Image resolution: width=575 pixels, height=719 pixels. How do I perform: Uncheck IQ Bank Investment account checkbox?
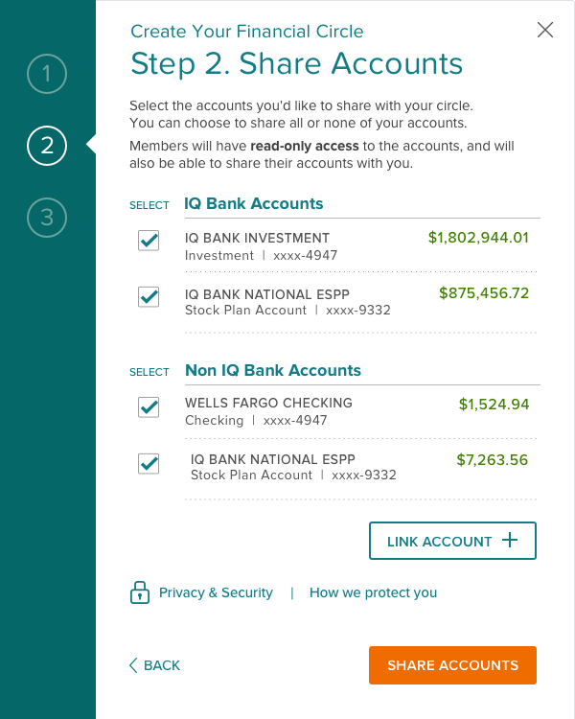pos(149,241)
